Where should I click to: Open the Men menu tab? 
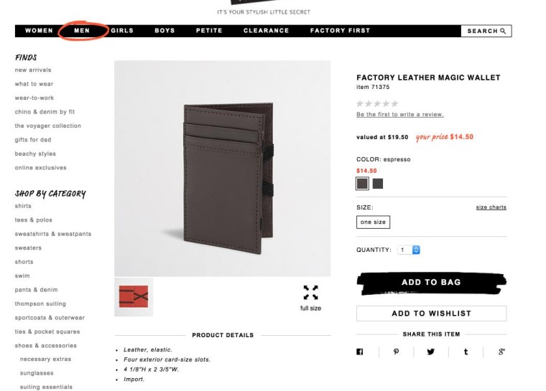[82, 31]
